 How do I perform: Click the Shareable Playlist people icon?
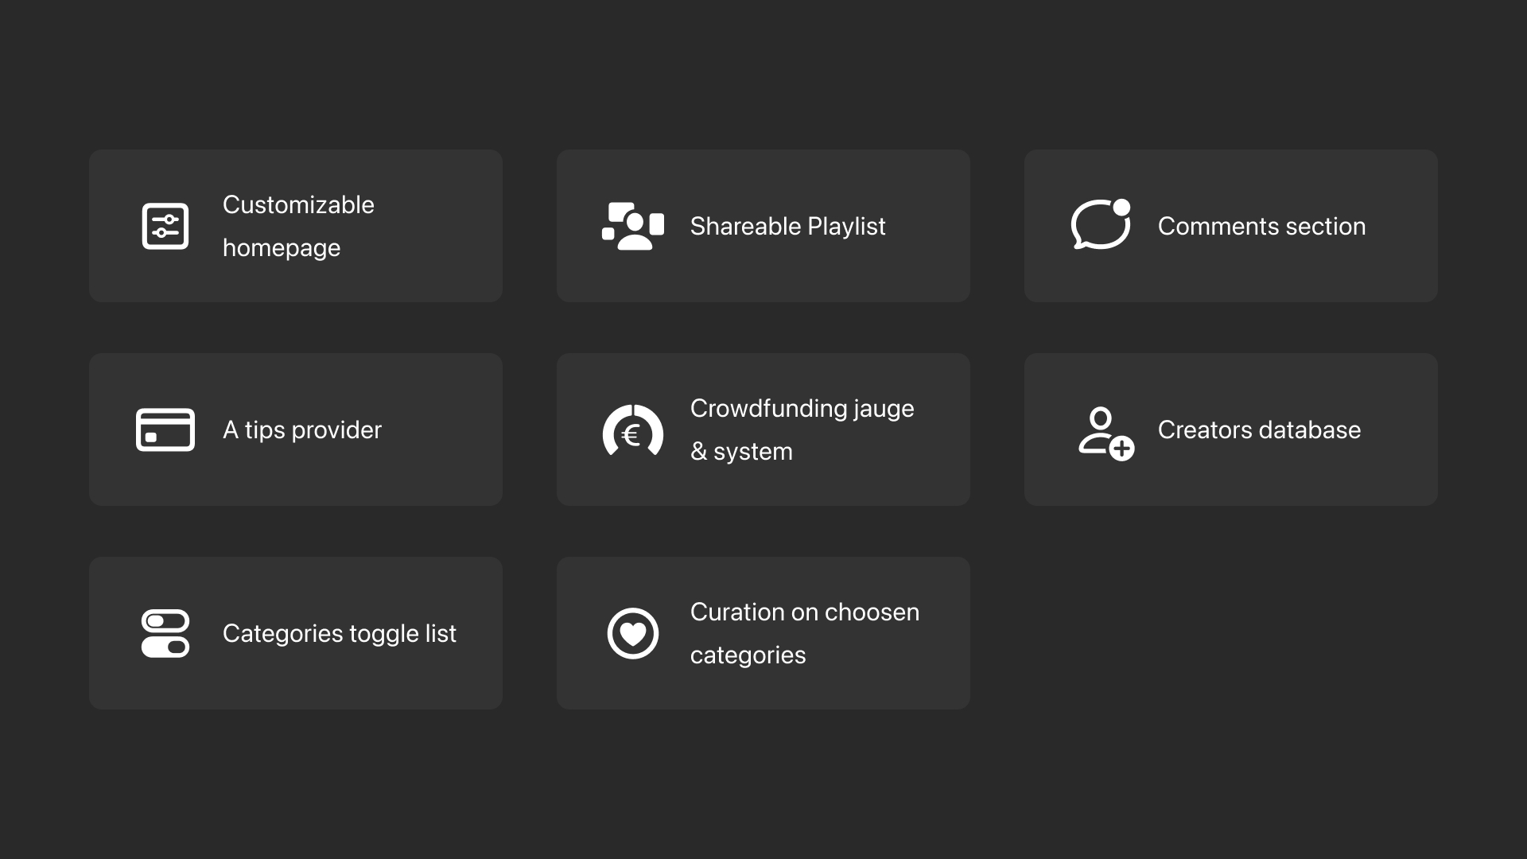[x=633, y=226]
